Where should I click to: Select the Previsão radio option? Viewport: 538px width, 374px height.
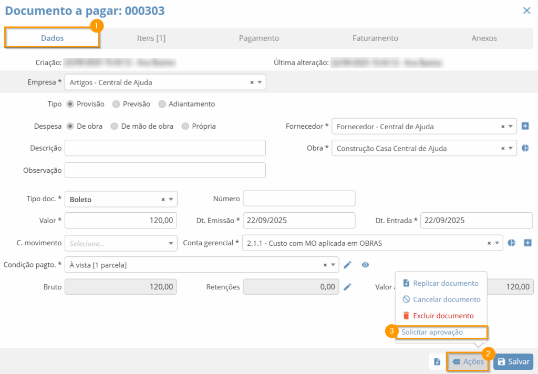pos(117,104)
